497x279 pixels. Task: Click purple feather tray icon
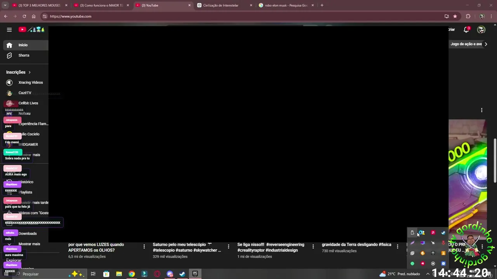click(412, 243)
